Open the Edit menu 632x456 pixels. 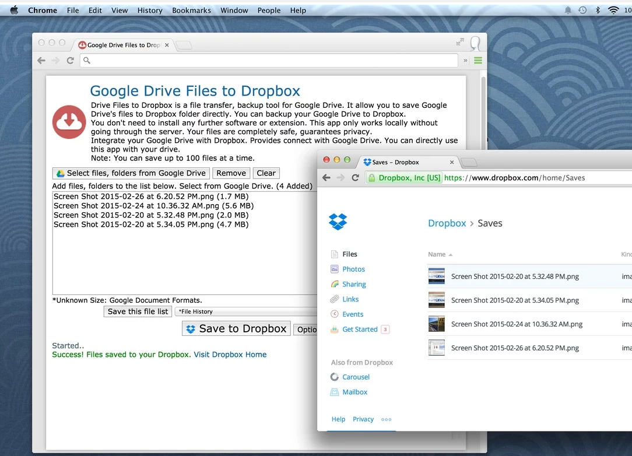point(95,10)
